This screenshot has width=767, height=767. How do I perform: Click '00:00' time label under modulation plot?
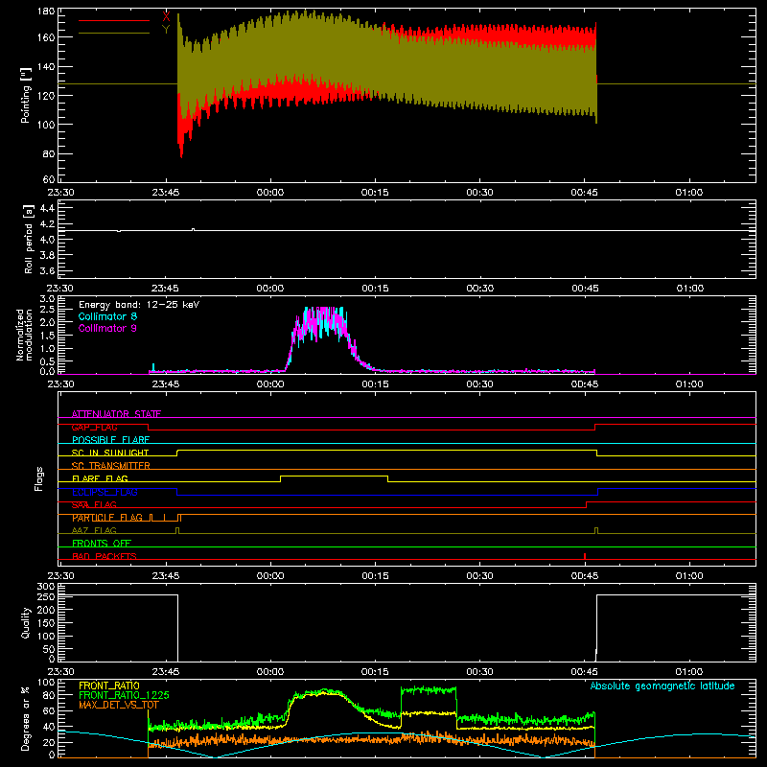coord(270,384)
